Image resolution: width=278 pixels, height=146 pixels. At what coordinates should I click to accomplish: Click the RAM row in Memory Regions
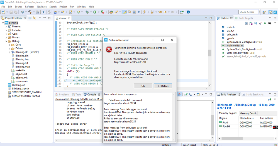click(247, 122)
